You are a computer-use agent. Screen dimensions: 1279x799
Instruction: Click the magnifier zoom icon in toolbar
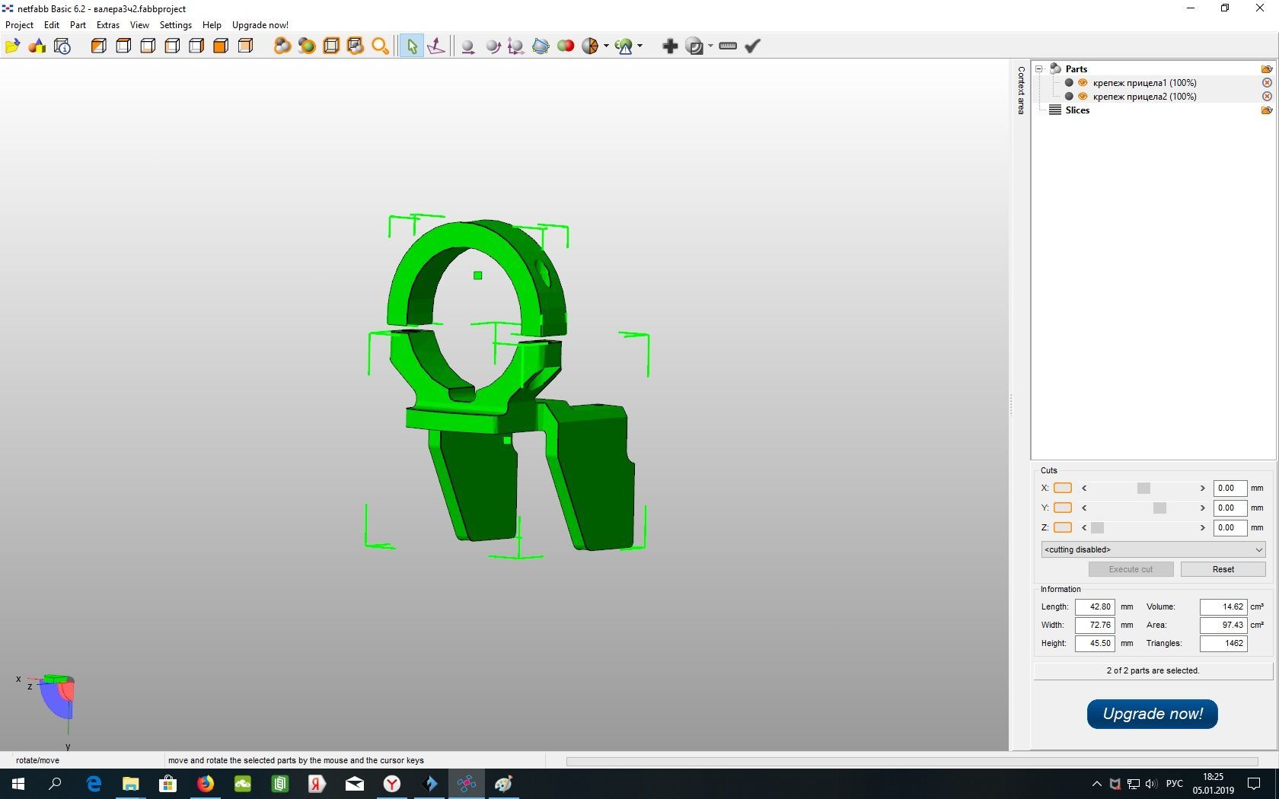[x=380, y=46]
